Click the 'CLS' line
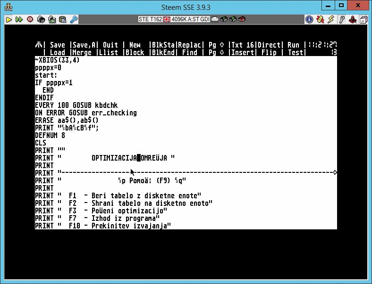This screenshot has width=372, height=284. (41, 143)
